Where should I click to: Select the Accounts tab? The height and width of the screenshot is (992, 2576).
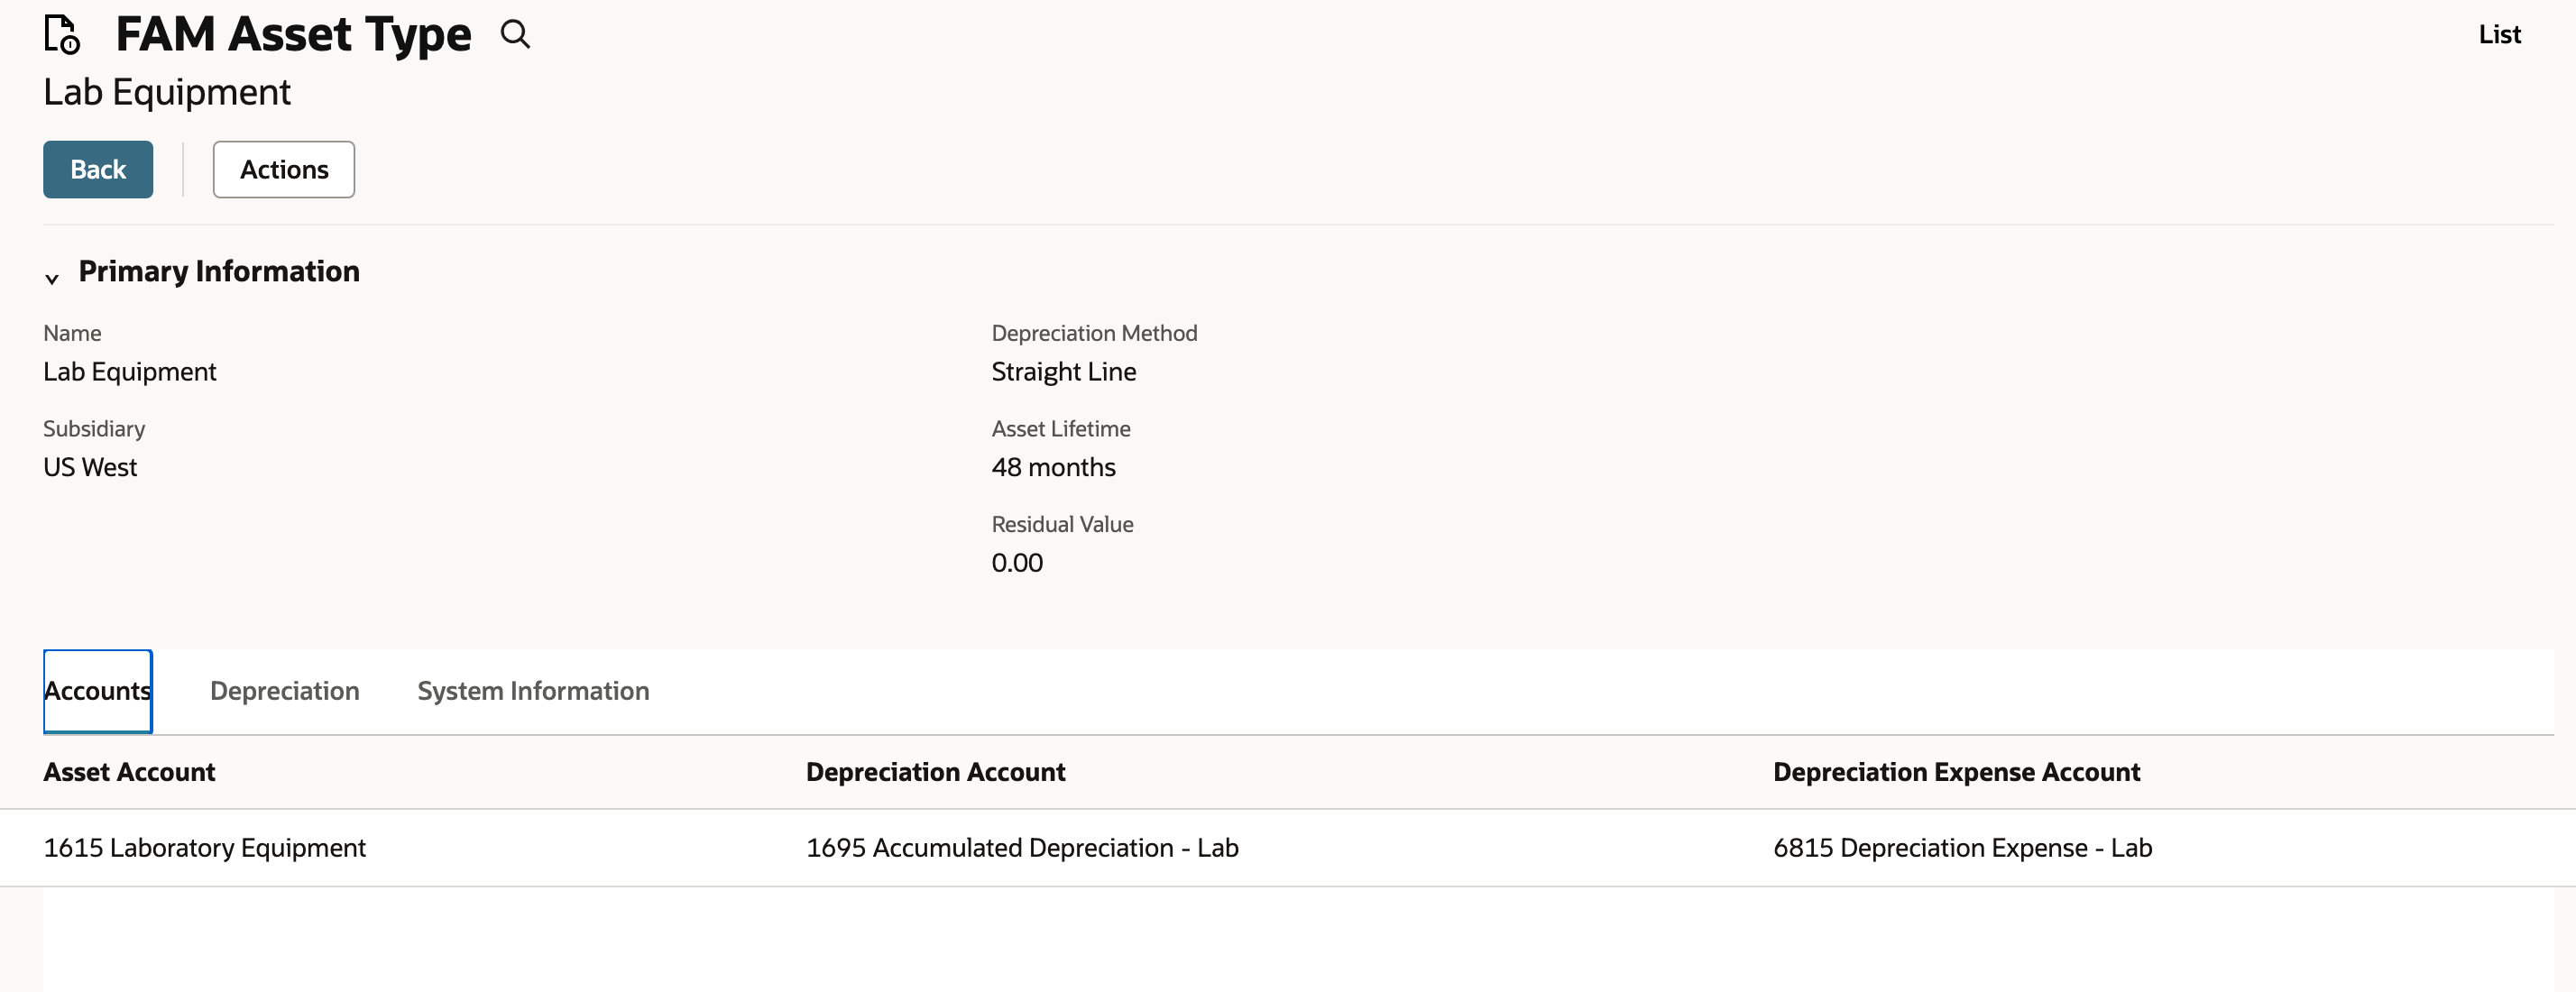coord(98,691)
